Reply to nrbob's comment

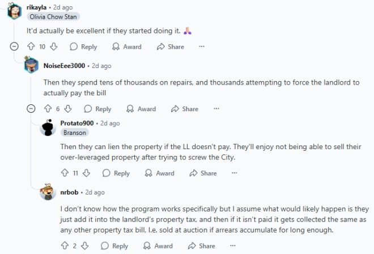click(x=114, y=246)
